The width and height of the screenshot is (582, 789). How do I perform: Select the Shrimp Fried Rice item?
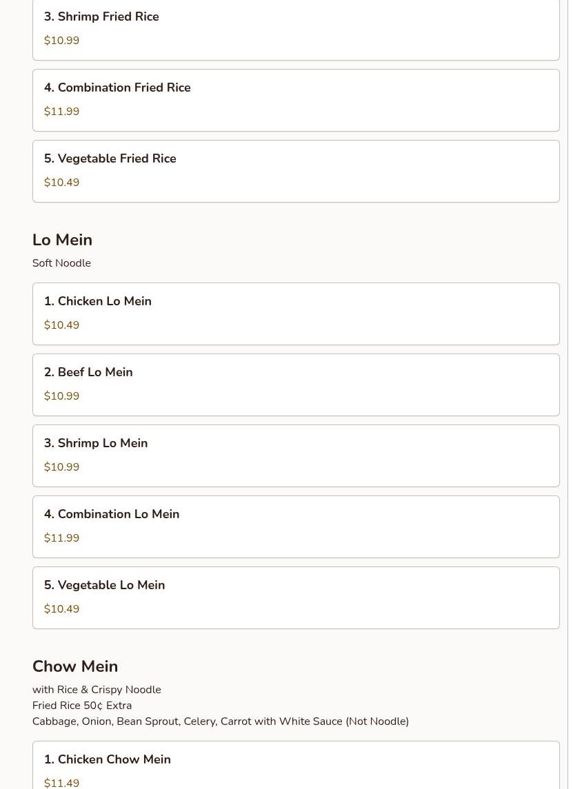tap(296, 29)
